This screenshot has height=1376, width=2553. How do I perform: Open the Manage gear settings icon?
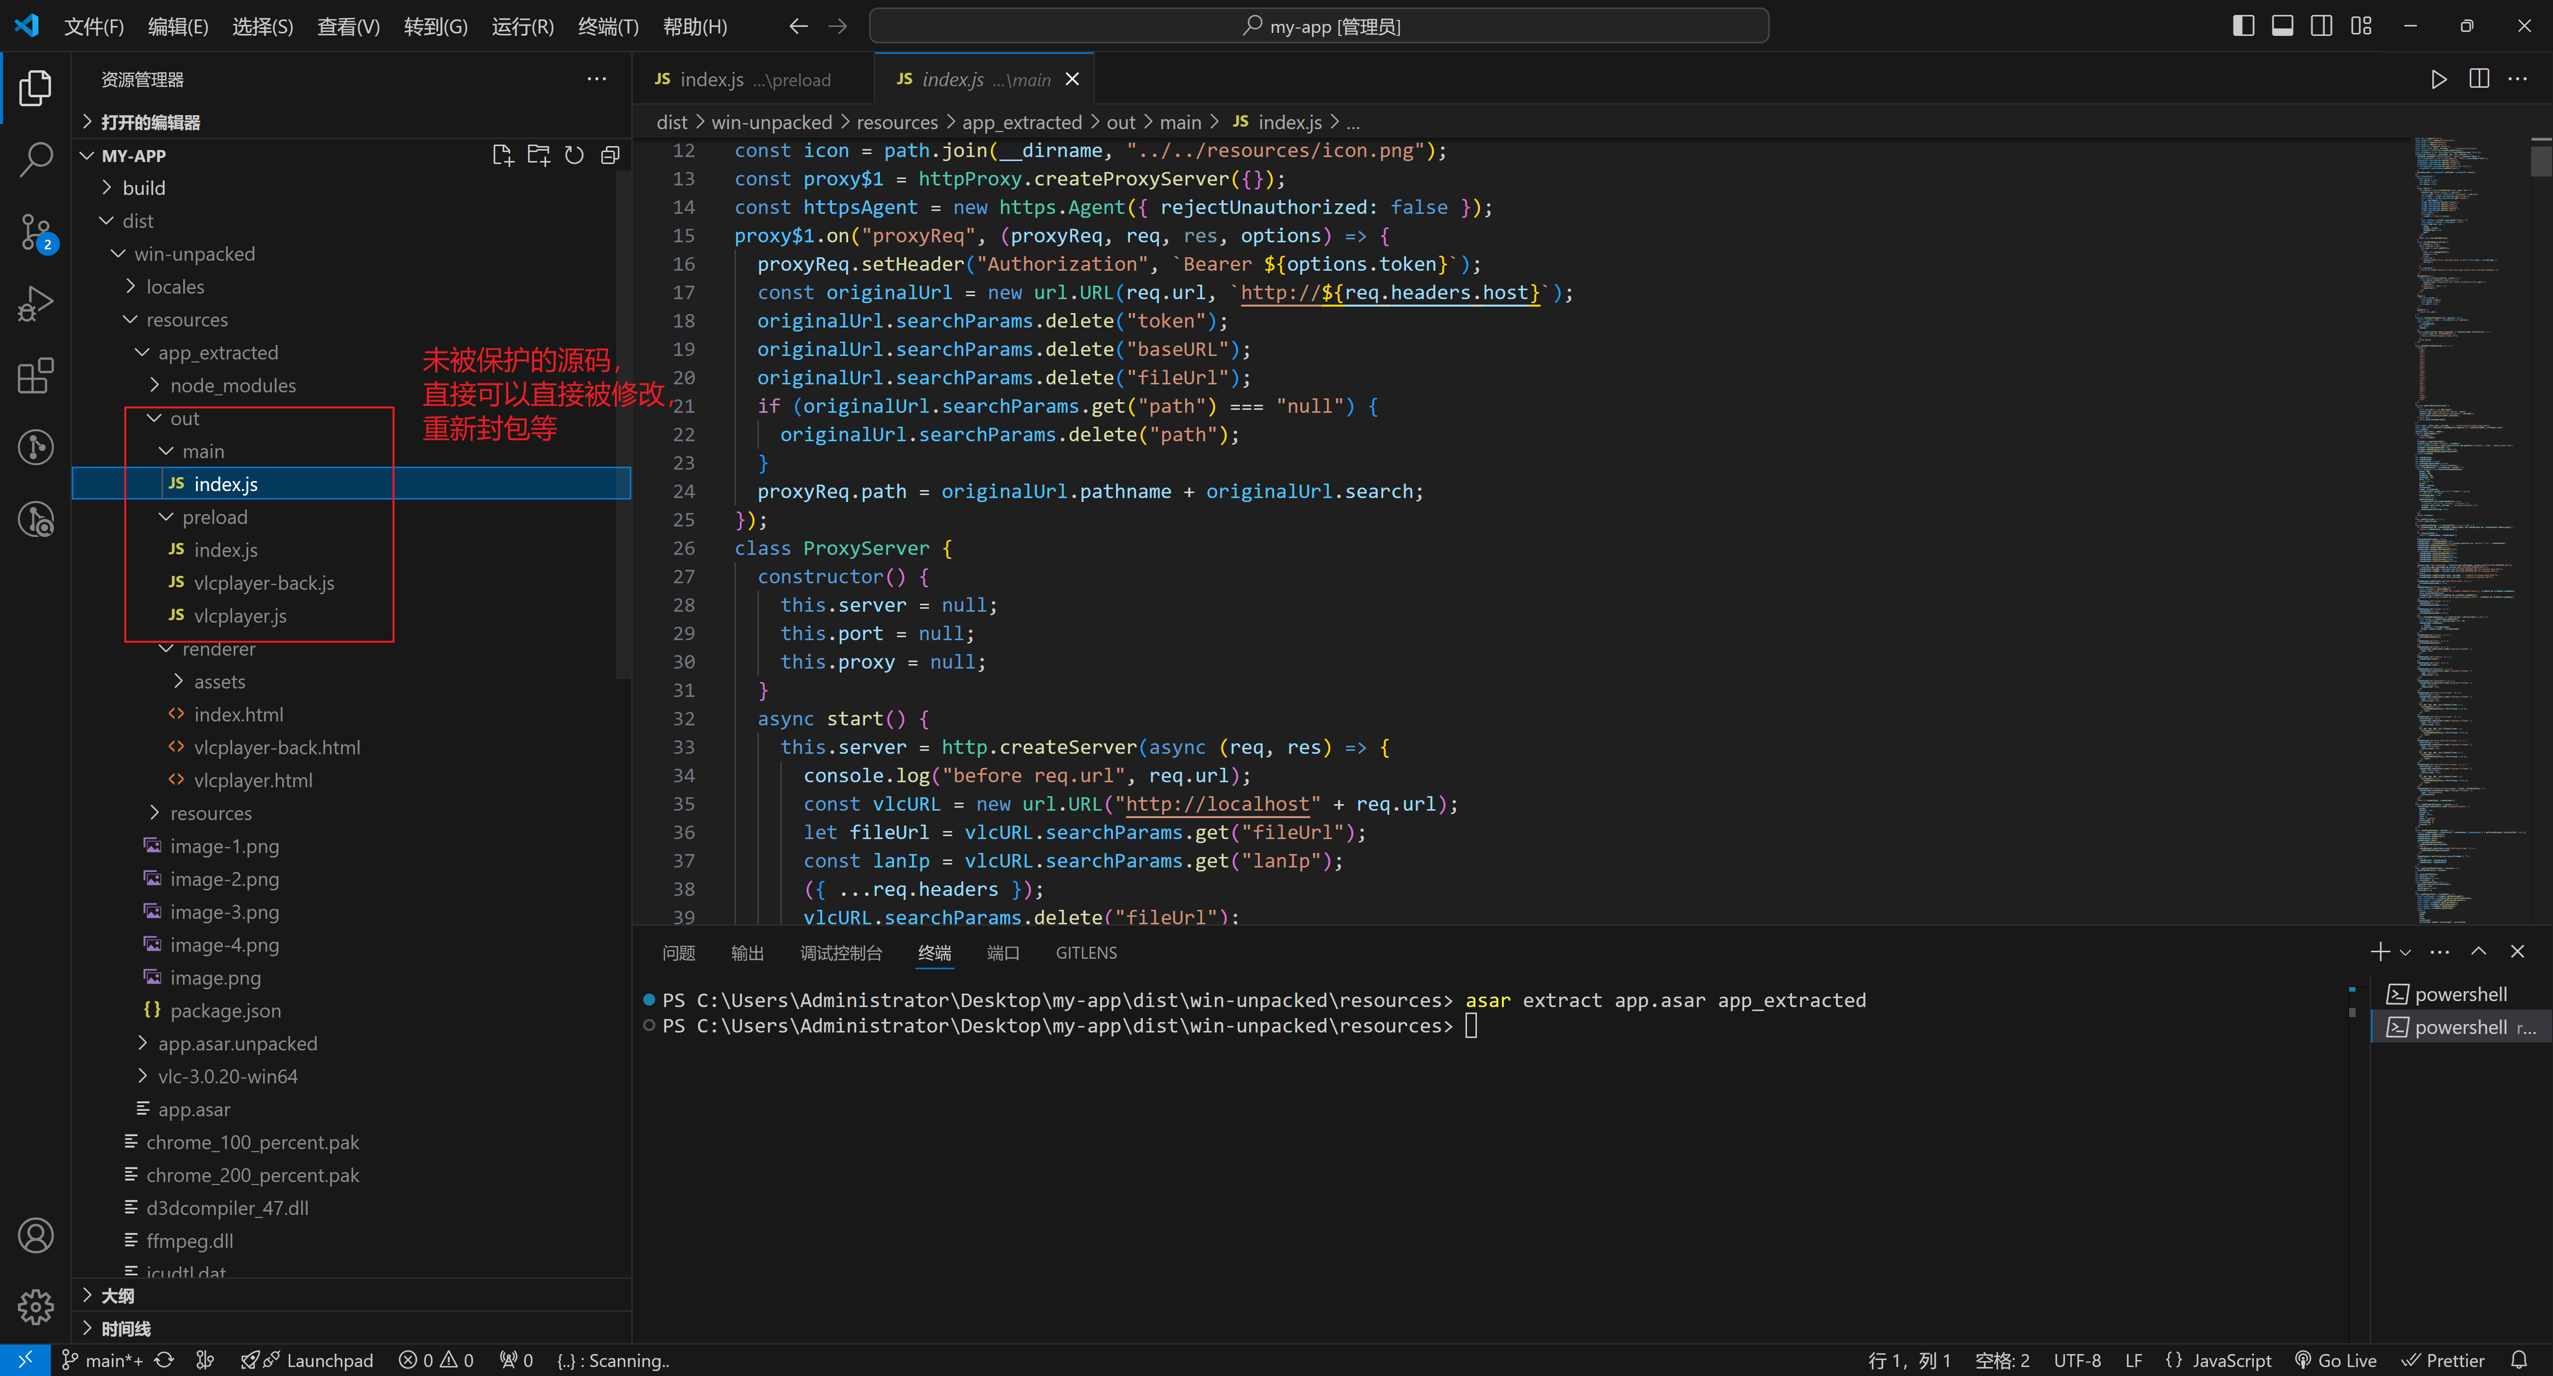[36, 1307]
